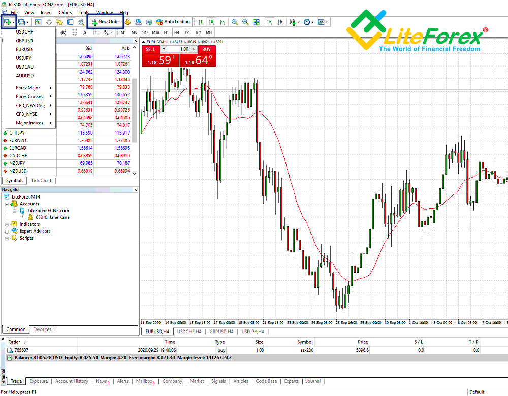Viewport: 508px width, 396px height.
Task: Toggle the Market Watch toolbar icon
Action: [x=38, y=22]
